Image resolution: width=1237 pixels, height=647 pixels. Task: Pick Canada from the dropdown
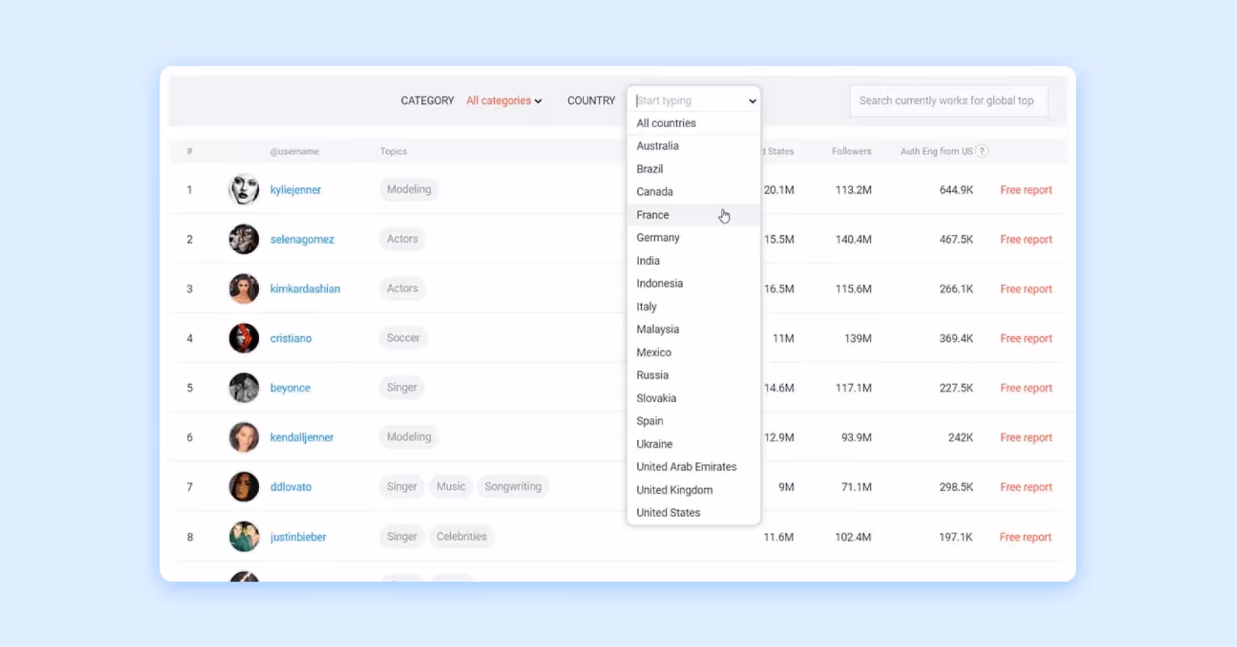(693, 192)
